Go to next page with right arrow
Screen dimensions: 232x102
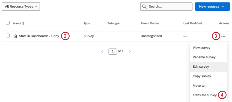130,52
